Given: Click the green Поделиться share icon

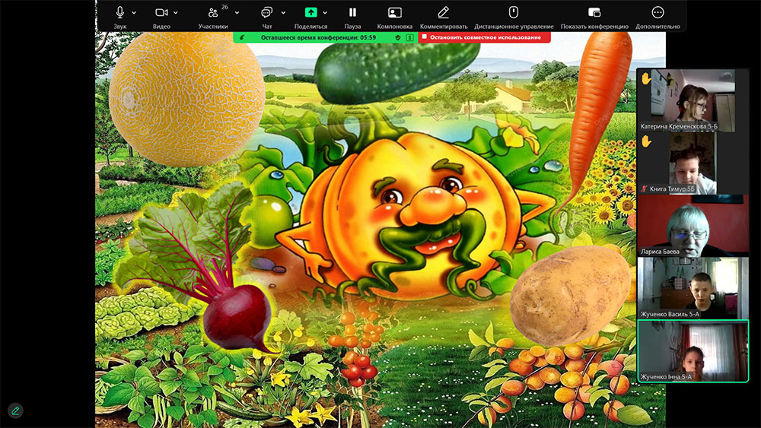Looking at the screenshot, I should (310, 13).
